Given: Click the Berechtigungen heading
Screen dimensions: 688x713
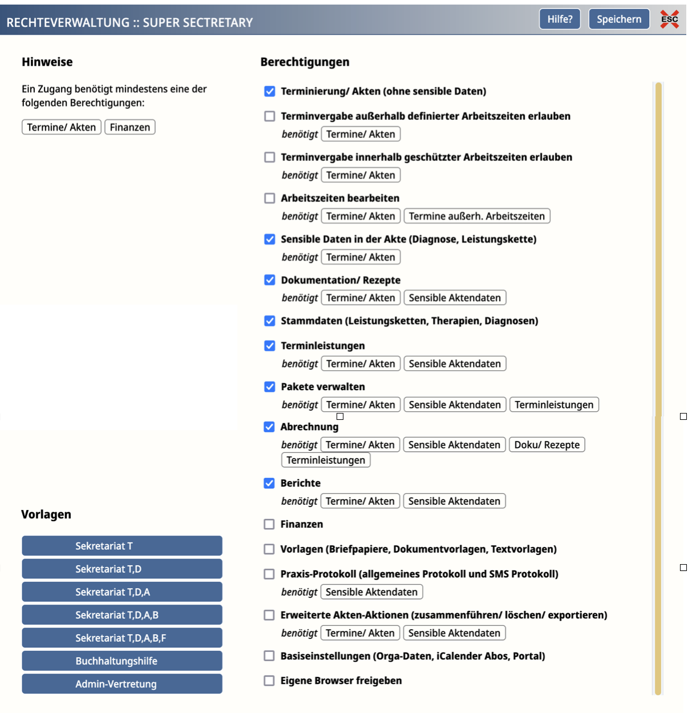Looking at the screenshot, I should point(305,62).
